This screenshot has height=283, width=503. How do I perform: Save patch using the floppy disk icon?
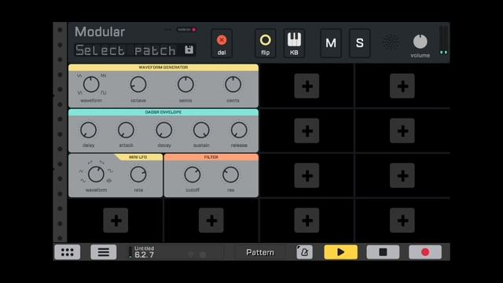pyautogui.click(x=189, y=50)
